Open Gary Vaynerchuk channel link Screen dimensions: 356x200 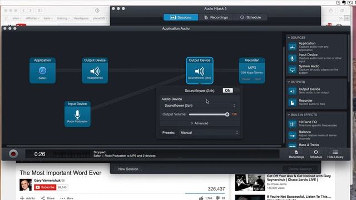47,181
